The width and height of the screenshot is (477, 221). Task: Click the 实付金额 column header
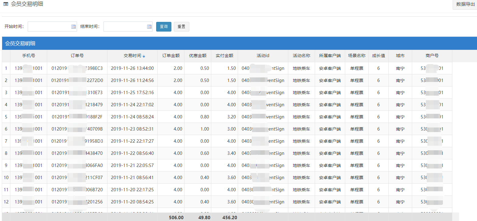(x=224, y=56)
